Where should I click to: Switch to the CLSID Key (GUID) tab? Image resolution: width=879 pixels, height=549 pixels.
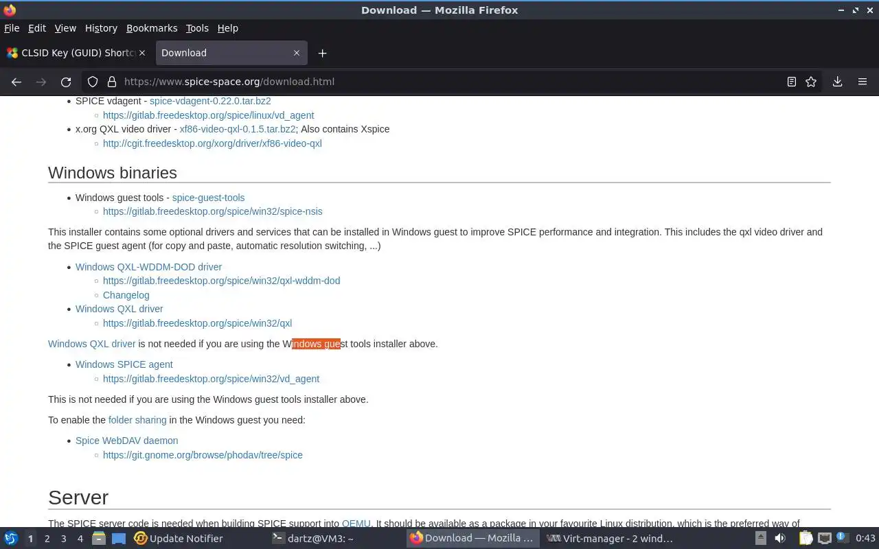click(76, 53)
